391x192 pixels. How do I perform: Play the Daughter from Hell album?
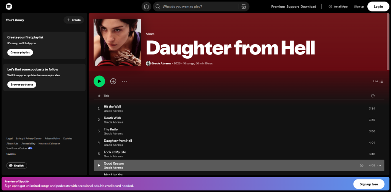click(99, 81)
